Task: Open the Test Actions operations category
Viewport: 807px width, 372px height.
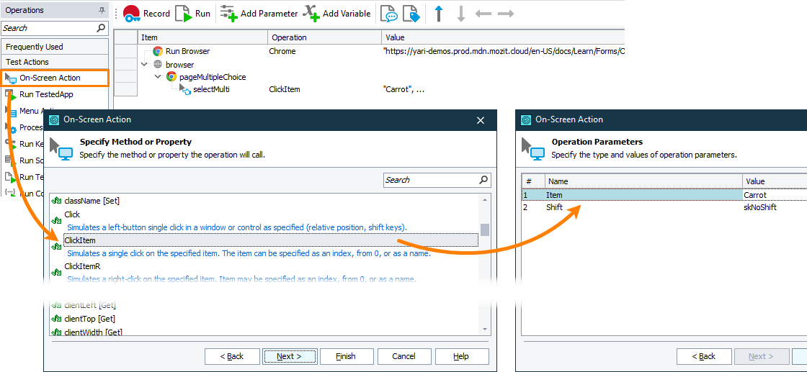Action: pos(27,62)
